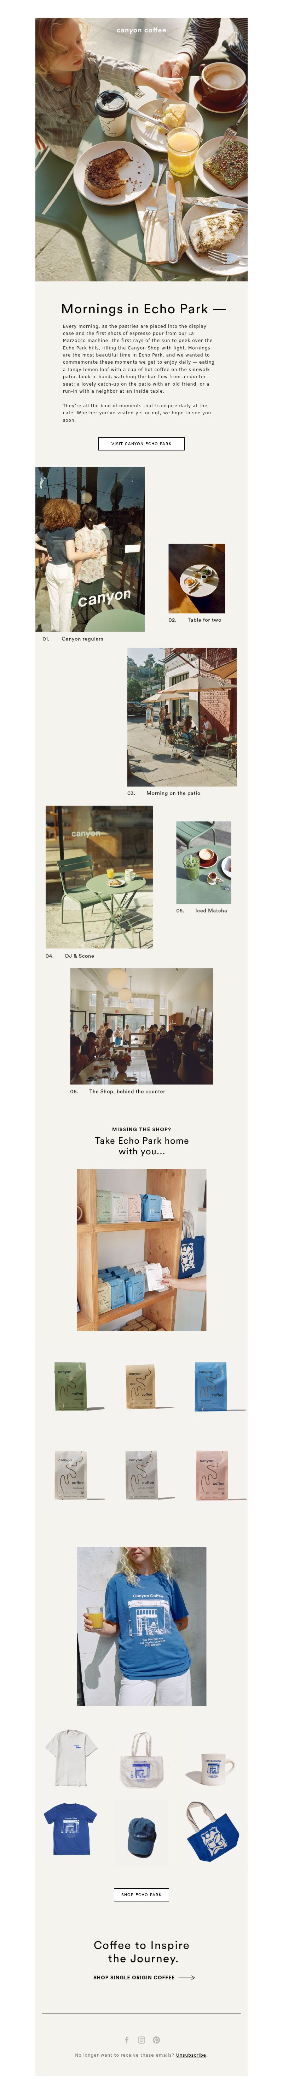Open the Facebook icon in footer
This screenshot has width=283, height=2090.
[127, 2040]
